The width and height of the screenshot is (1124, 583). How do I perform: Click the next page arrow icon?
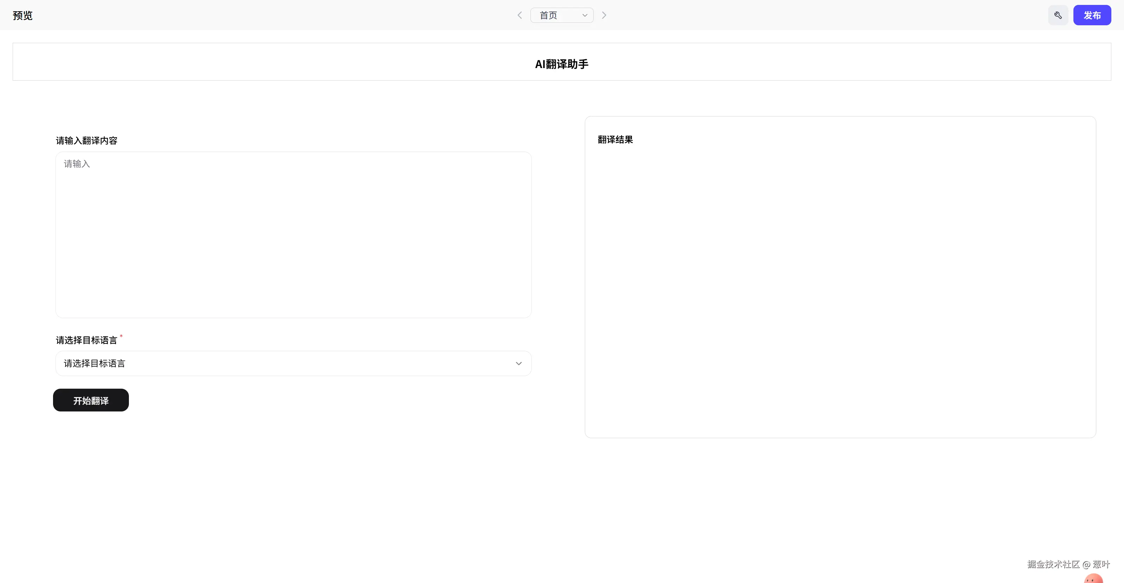tap(604, 15)
